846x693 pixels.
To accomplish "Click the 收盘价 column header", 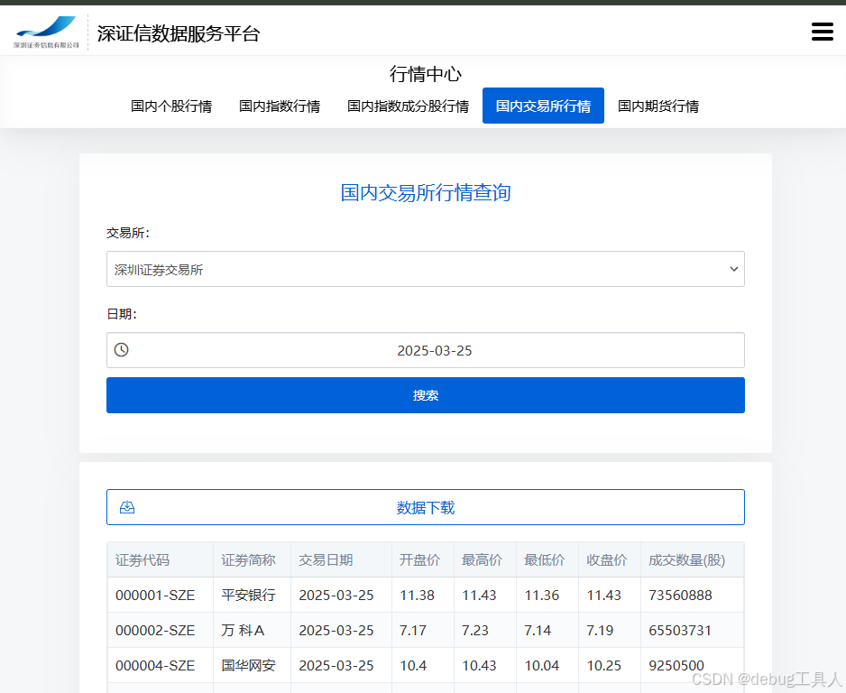I will (x=610, y=559).
